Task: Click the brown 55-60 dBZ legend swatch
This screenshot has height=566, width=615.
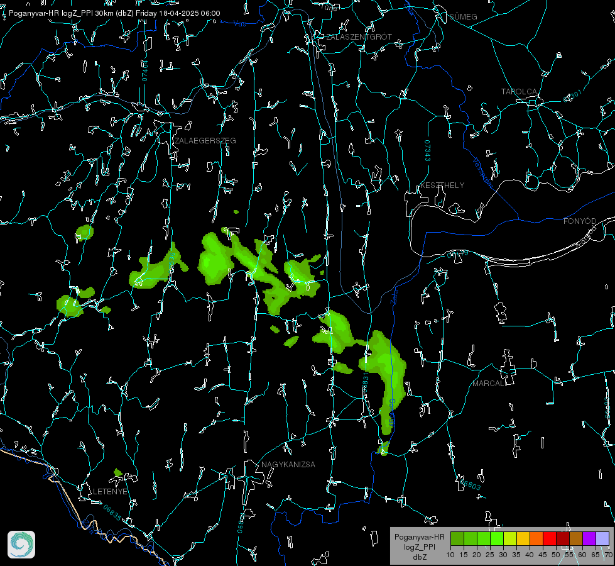Action: point(576,538)
